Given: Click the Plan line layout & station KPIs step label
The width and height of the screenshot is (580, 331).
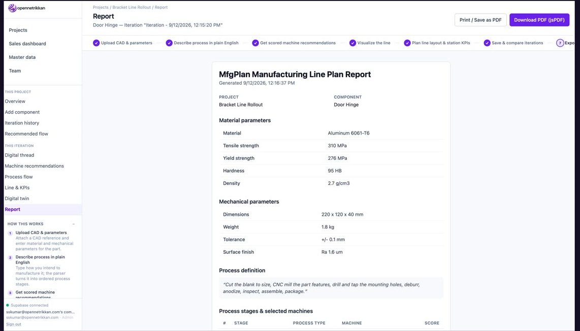Looking at the screenshot, I should [441, 43].
